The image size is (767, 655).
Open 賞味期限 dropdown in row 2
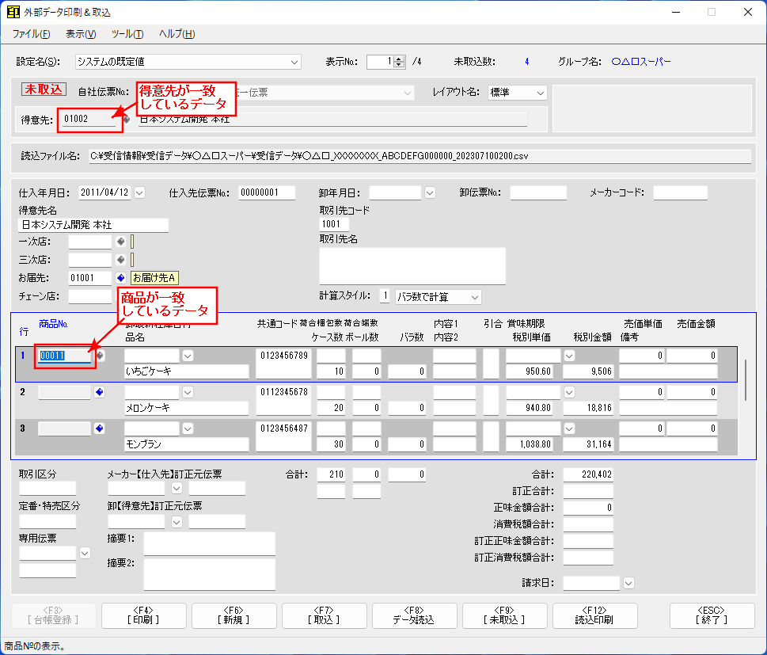(569, 392)
